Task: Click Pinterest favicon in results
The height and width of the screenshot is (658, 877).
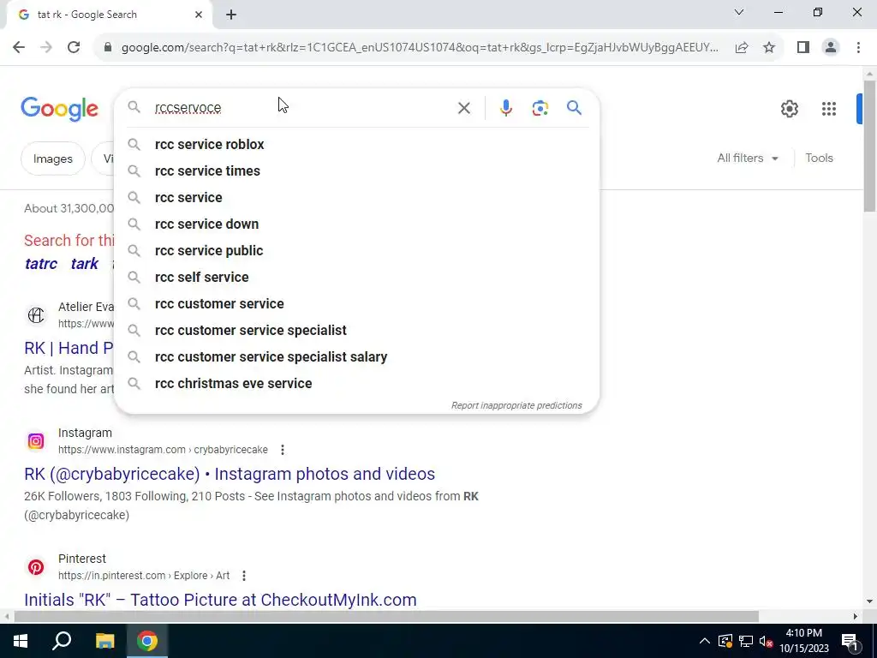Action: tap(36, 567)
